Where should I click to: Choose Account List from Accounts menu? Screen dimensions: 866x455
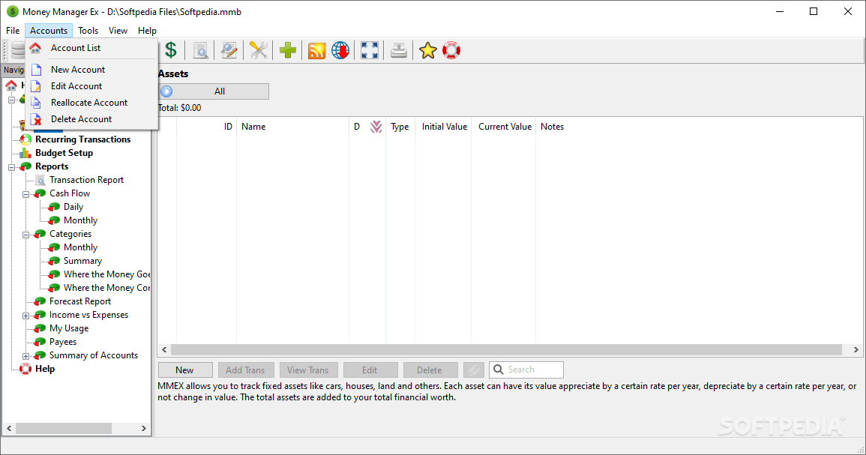coord(91,48)
